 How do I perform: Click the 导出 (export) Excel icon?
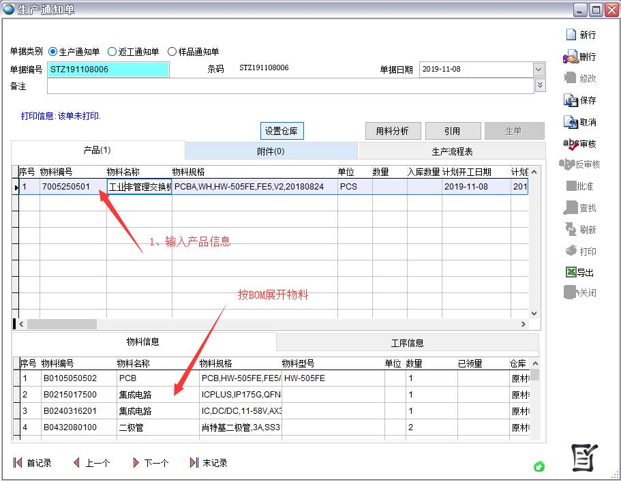pos(571,273)
